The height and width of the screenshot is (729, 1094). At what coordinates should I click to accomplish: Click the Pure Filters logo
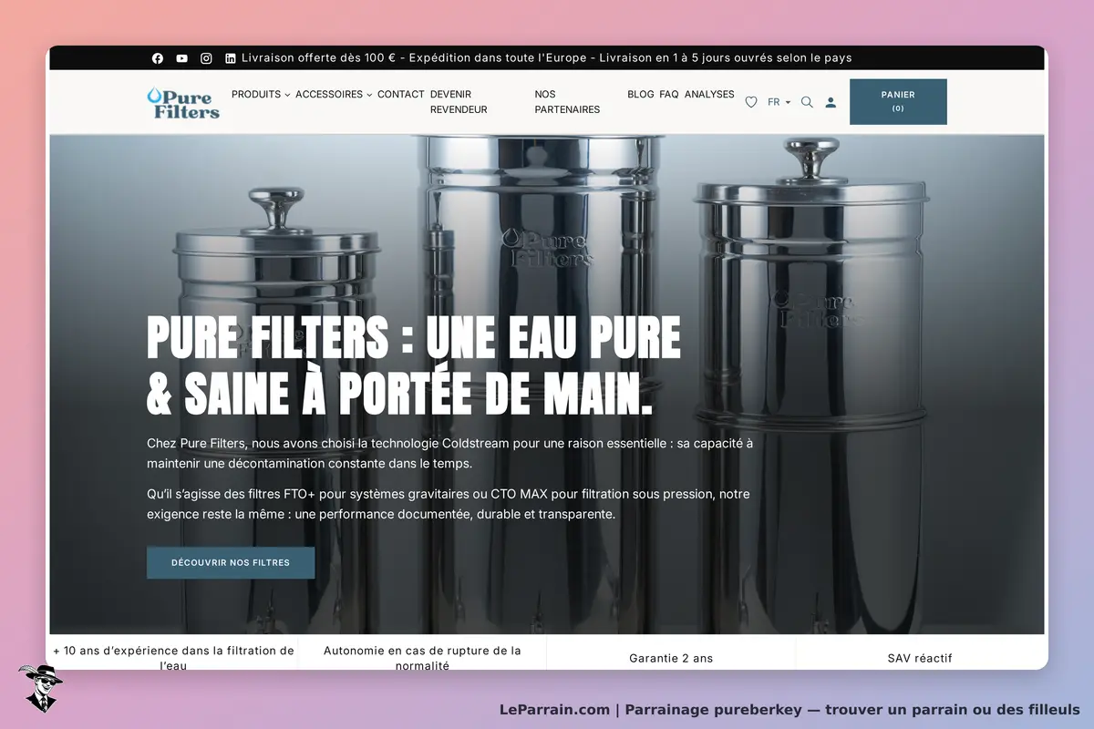(183, 102)
